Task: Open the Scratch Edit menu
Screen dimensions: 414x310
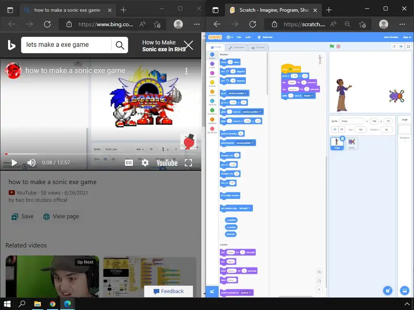Action: coord(248,37)
